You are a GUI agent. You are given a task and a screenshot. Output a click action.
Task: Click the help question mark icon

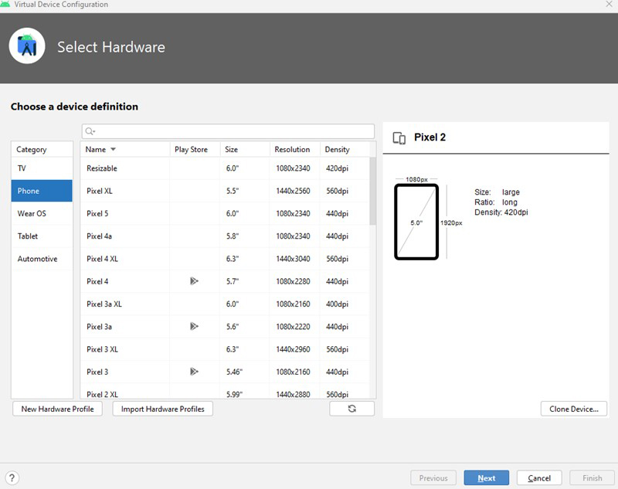tap(12, 478)
